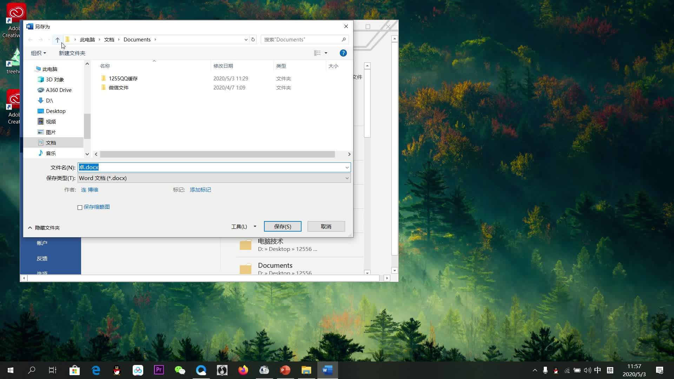
Task: Refresh the Documents folder listing
Action: coord(253,40)
